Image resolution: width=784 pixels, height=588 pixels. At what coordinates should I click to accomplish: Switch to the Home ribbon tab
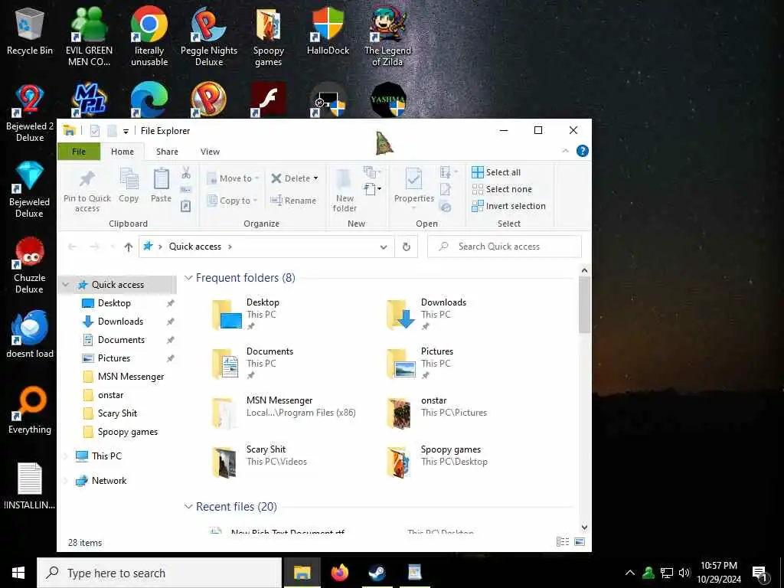[122, 152]
